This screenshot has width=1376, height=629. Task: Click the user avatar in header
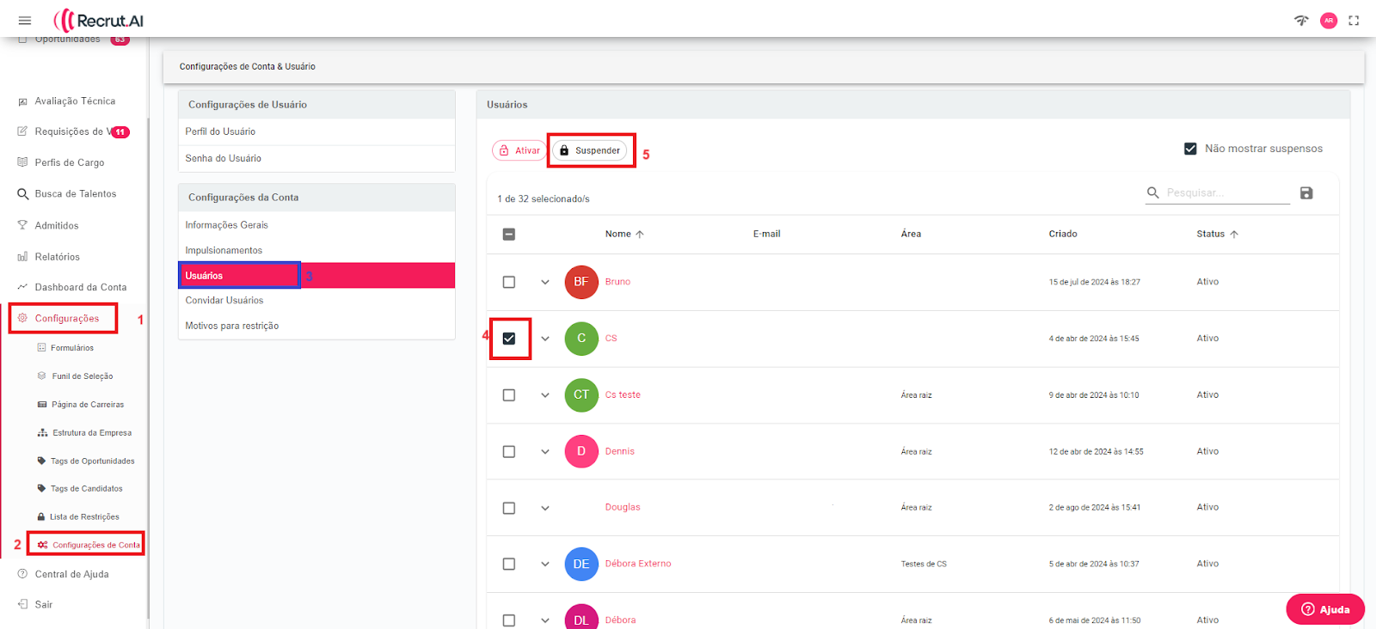(x=1329, y=21)
